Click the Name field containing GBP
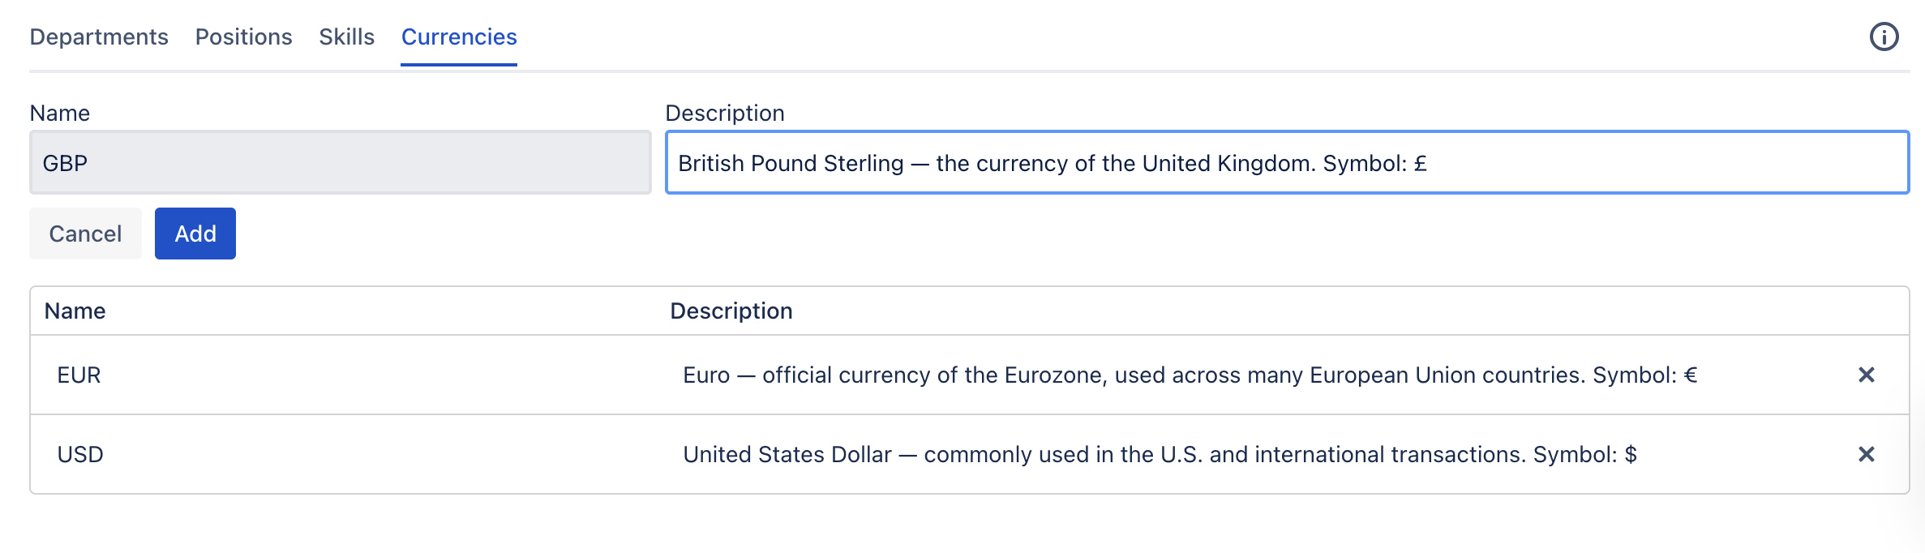The image size is (1925, 553). (x=341, y=163)
